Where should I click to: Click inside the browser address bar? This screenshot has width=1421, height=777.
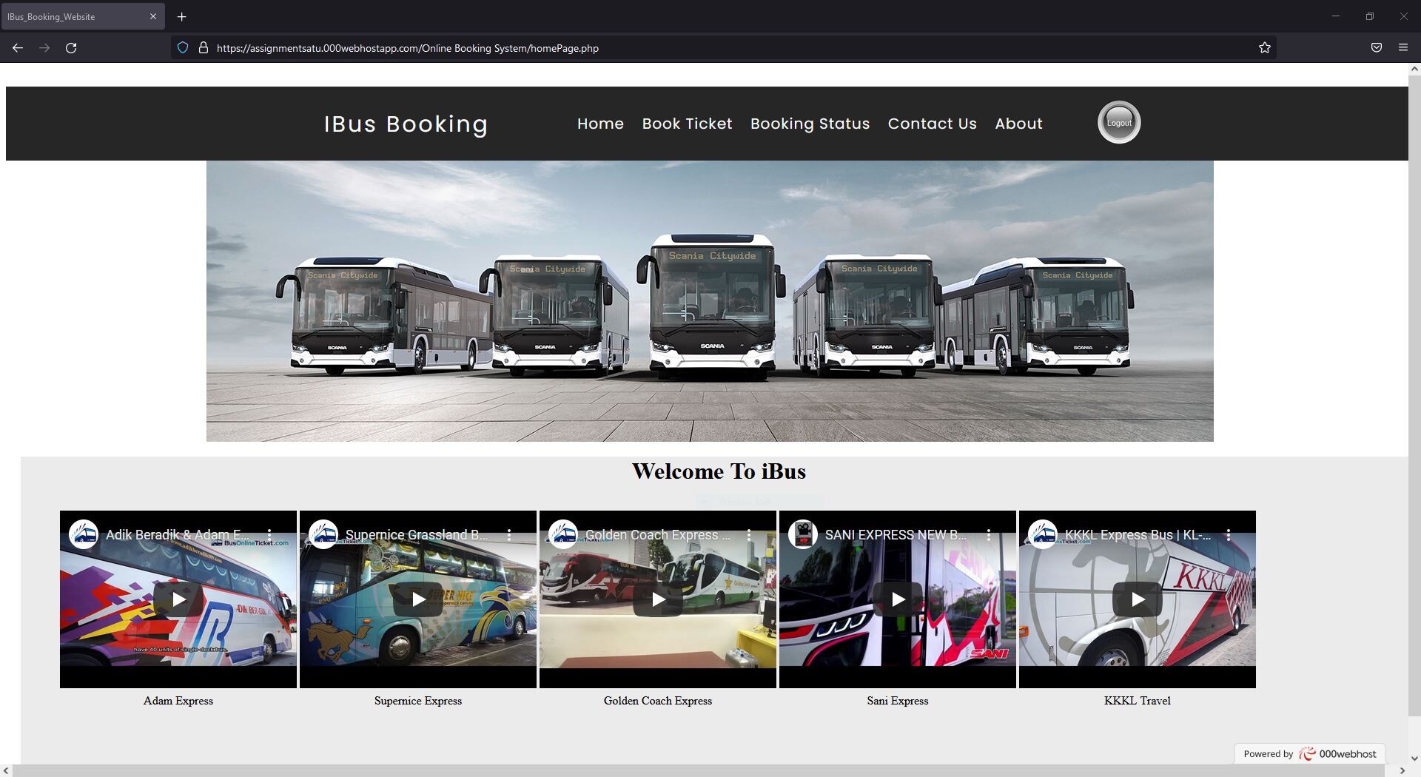coord(518,47)
